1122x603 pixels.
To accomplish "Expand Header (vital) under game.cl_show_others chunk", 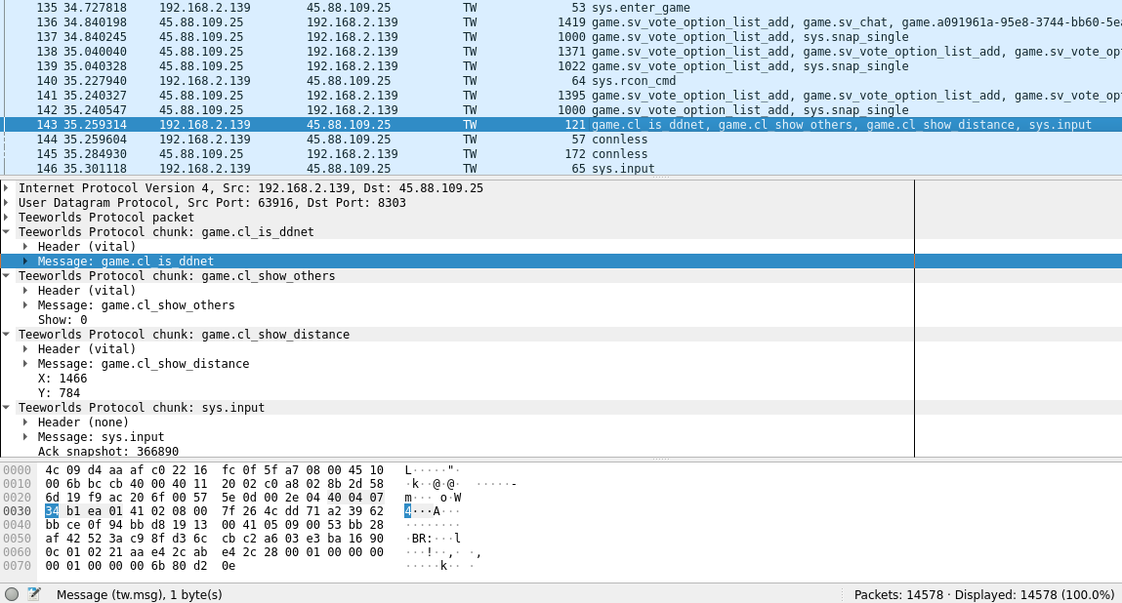I will (25, 291).
